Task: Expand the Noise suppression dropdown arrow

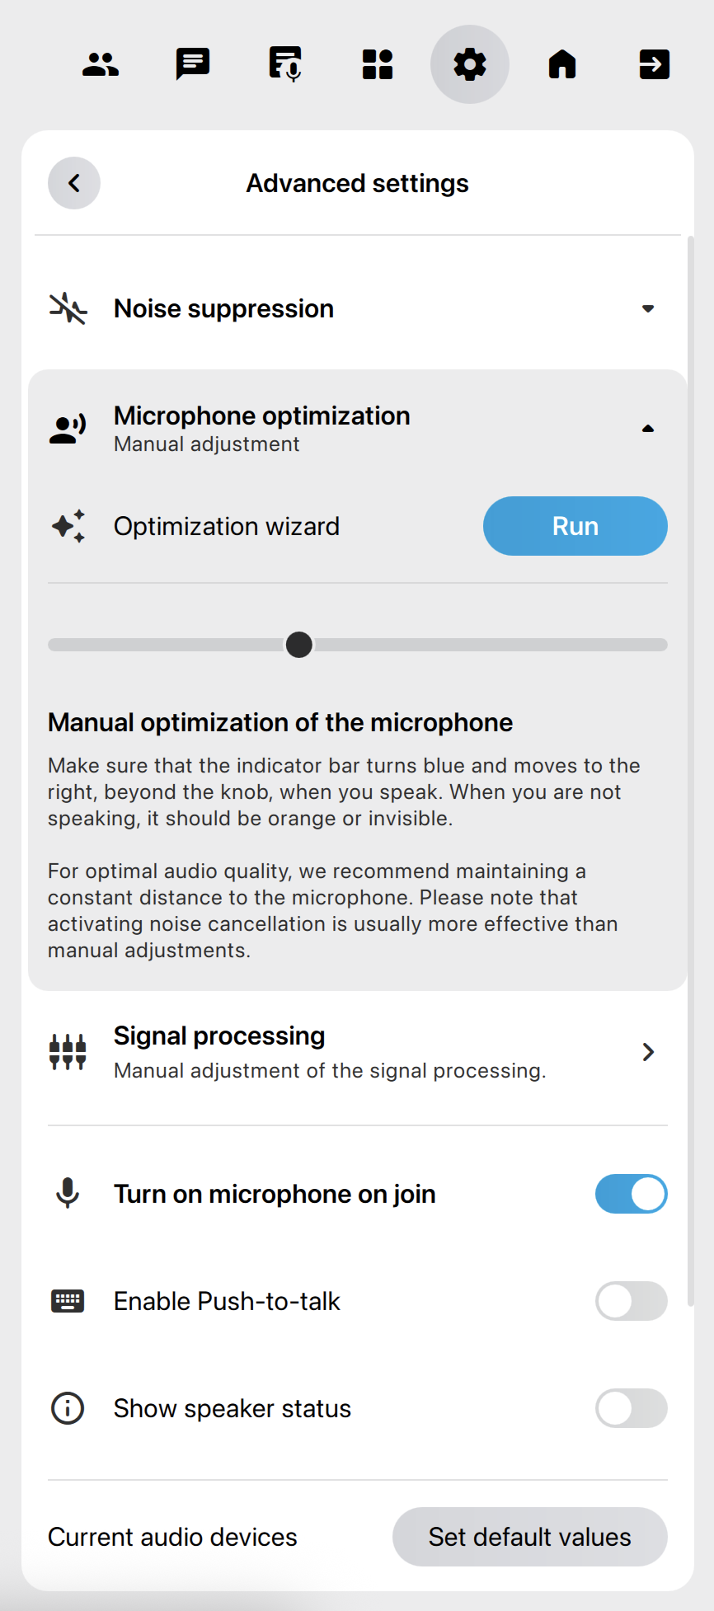Action: click(x=648, y=308)
